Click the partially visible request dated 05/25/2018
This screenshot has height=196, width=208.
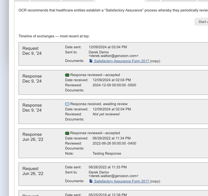113,193
